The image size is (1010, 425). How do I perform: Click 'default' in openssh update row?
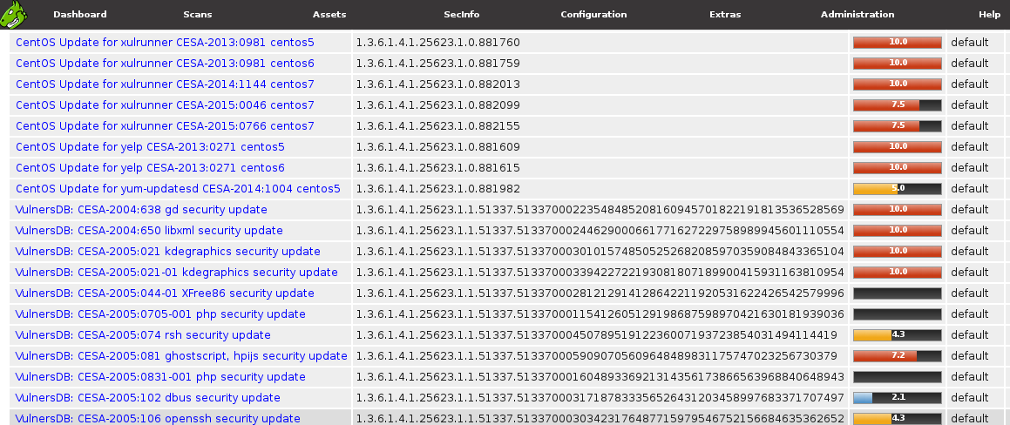[969, 419]
